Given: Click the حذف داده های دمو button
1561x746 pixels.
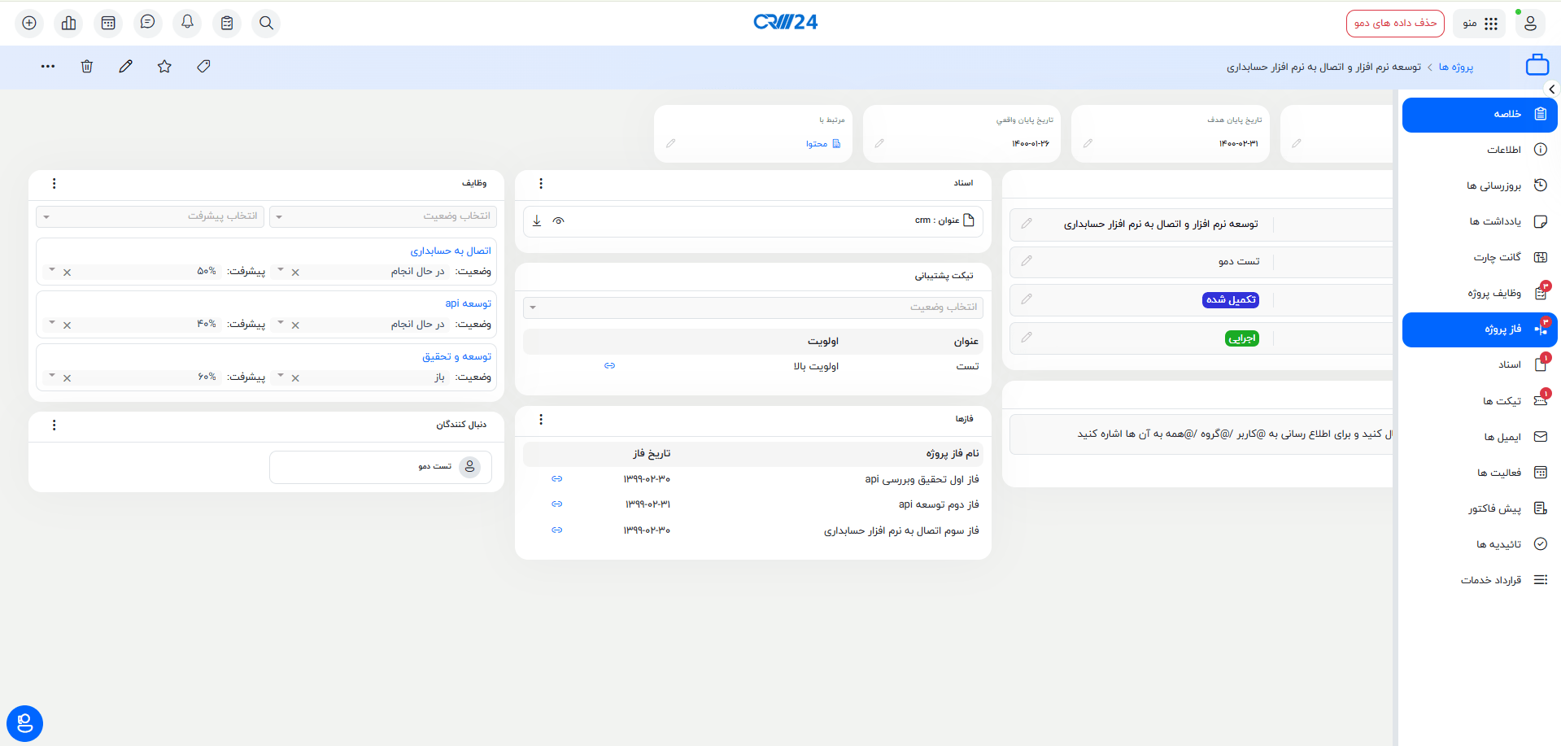Looking at the screenshot, I should pyautogui.click(x=1394, y=23).
